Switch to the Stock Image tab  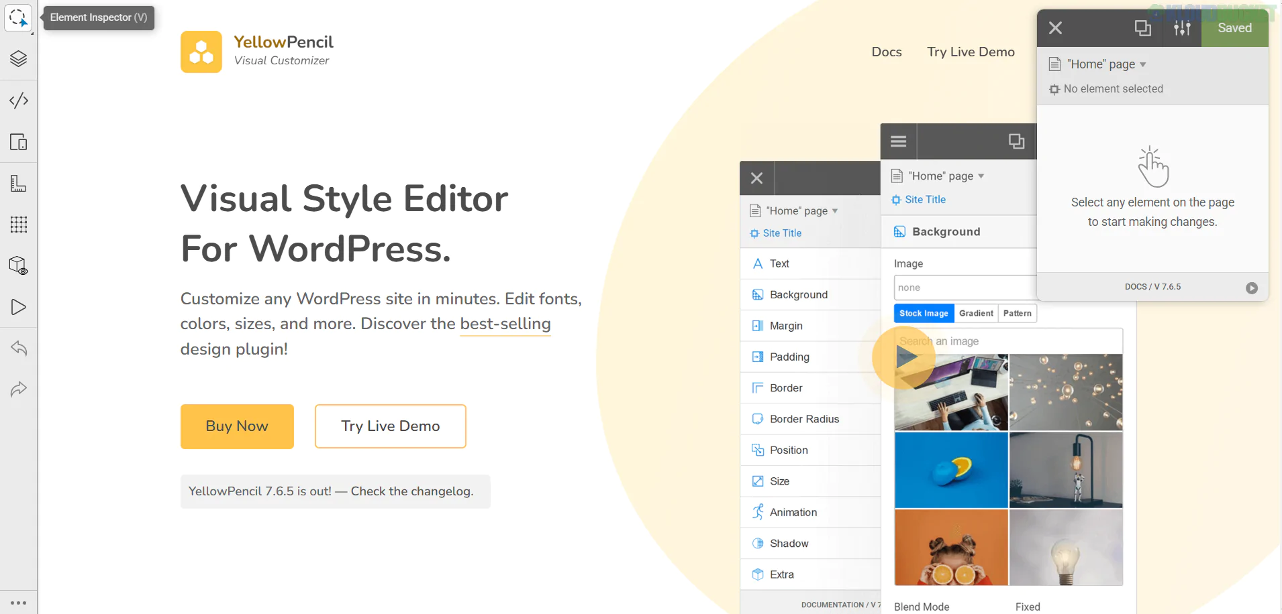pyautogui.click(x=924, y=314)
